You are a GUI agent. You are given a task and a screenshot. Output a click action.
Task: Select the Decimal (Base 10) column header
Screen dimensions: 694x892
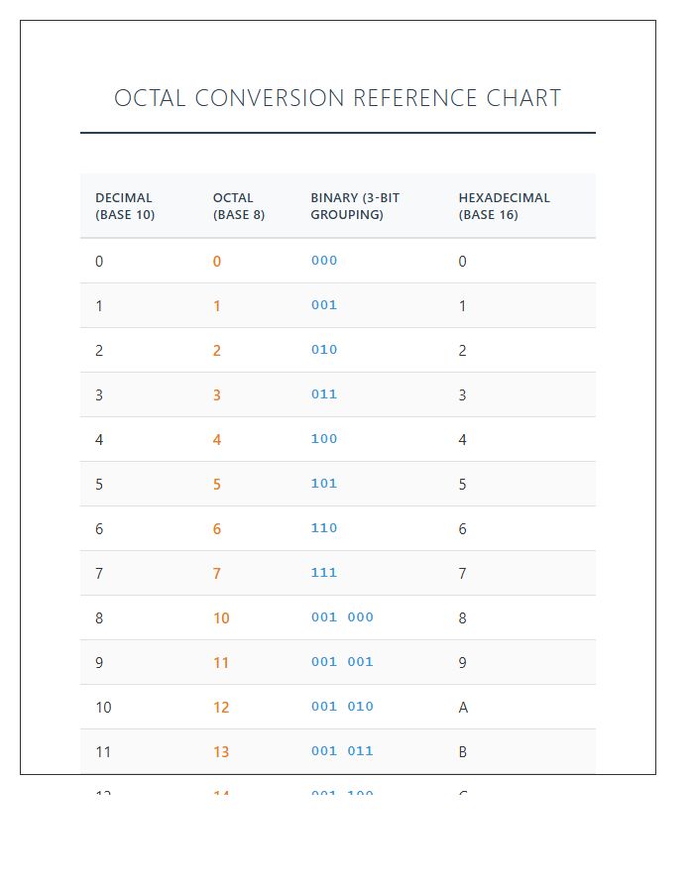(125, 206)
